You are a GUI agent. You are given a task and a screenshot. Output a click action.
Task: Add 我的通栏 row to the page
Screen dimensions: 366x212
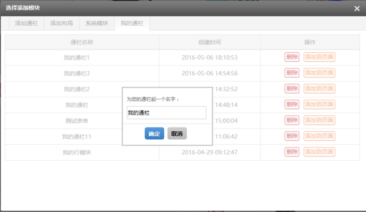[319, 105]
